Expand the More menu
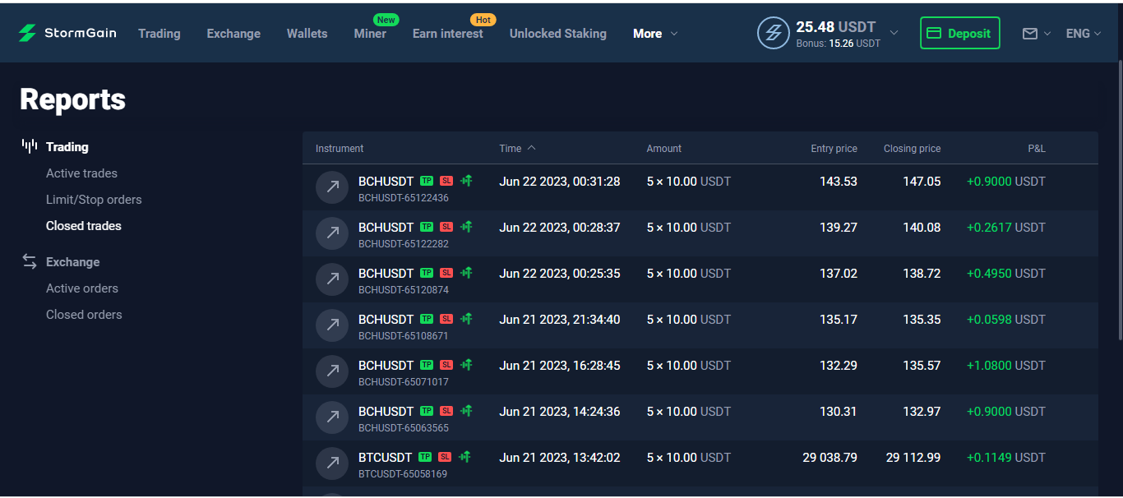Viewport: 1123px width, 498px height. (x=655, y=34)
